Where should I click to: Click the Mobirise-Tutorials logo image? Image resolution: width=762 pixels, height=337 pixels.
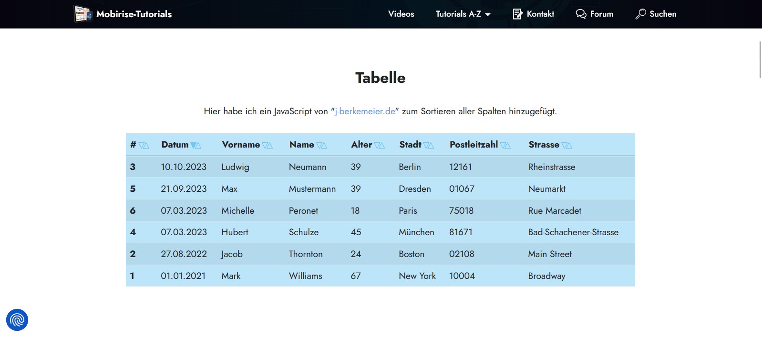82,14
